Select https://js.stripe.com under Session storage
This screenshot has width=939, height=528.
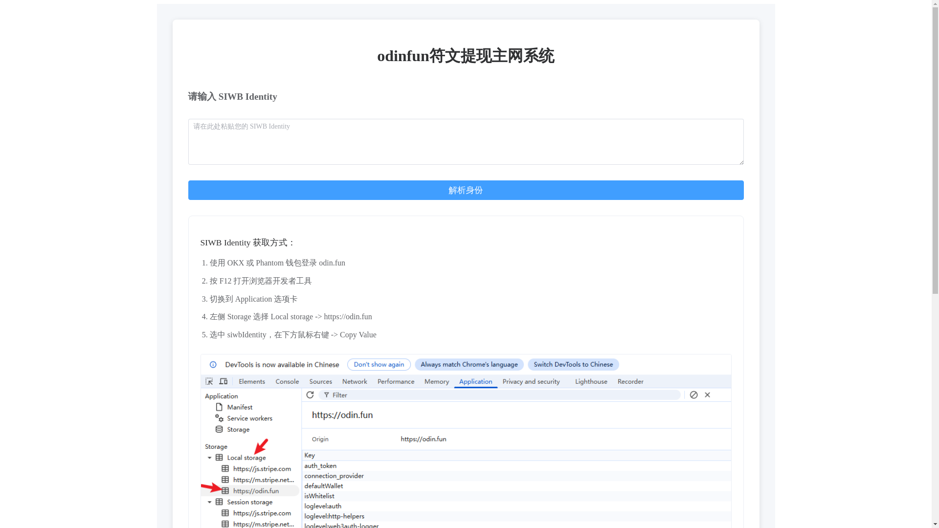coord(262,513)
